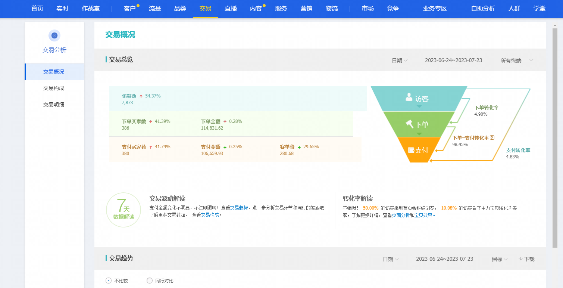
Task: Open 交易明细 in the sidebar
Action: point(54,105)
